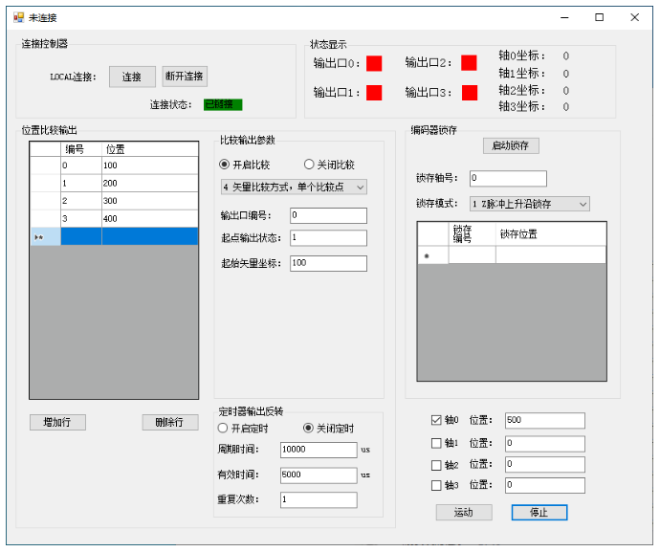This screenshot has width=660, height=552.
Task: Click the 锁存轴号 input field
Action: (x=508, y=178)
